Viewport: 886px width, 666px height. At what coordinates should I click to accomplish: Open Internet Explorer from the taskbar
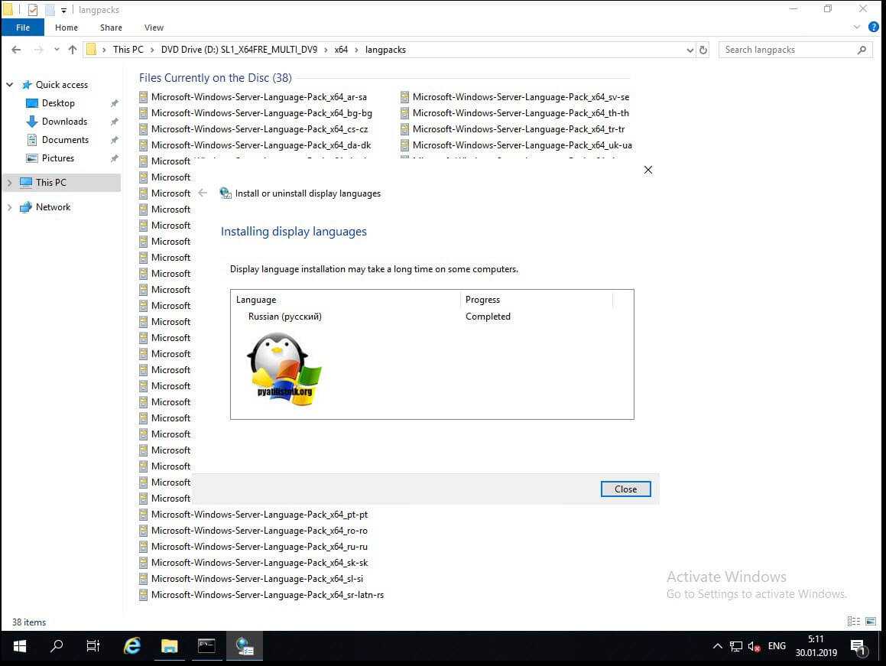coord(132,646)
